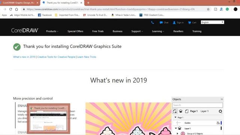240x135 pixels.
Task: Open Chat from the header
Action: (x=164, y=22)
